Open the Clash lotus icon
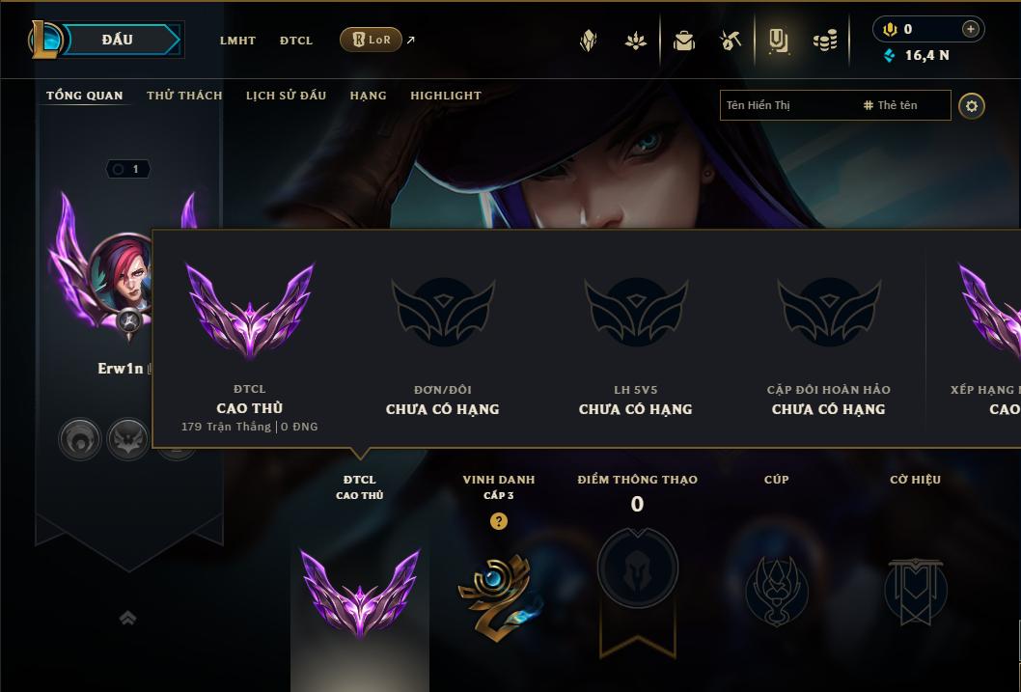The image size is (1021, 692). click(x=636, y=41)
